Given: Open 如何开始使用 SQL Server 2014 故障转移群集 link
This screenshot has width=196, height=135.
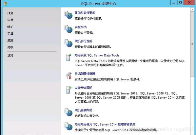Looking at the screenshot, I should click(x=105, y=125).
